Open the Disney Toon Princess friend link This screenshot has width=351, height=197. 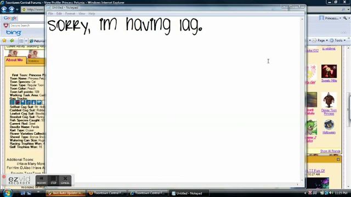[329, 112]
